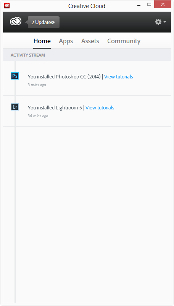Minimize the Creative Cloud window

click(139, 5)
